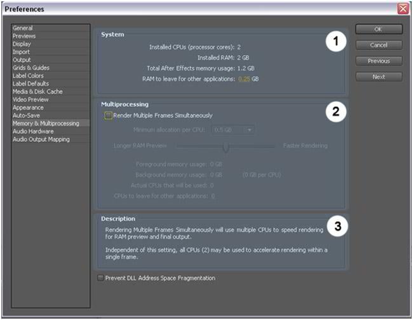This screenshot has height=320, width=413.
Task: Switch to Display preferences
Action: 22,44
